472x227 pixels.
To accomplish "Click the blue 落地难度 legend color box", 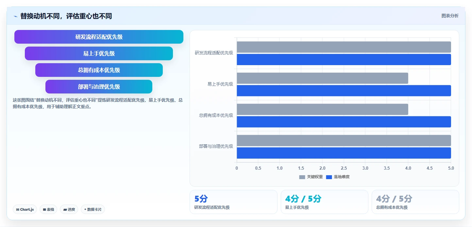I will point(329,177).
